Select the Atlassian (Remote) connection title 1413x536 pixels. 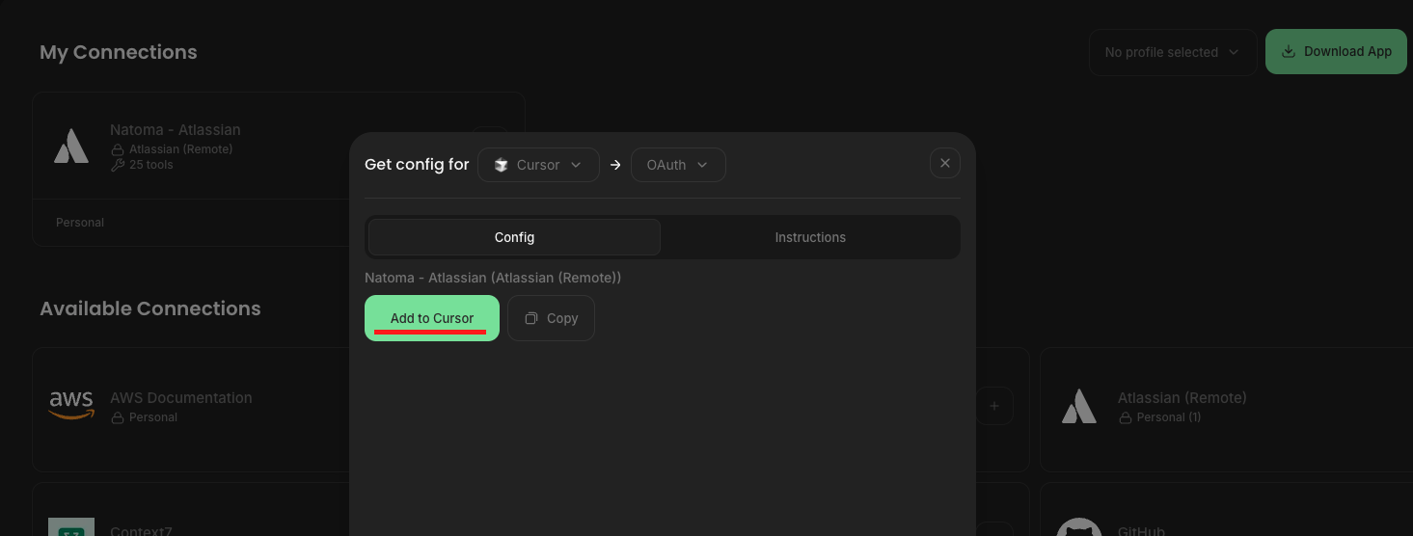click(x=1182, y=397)
